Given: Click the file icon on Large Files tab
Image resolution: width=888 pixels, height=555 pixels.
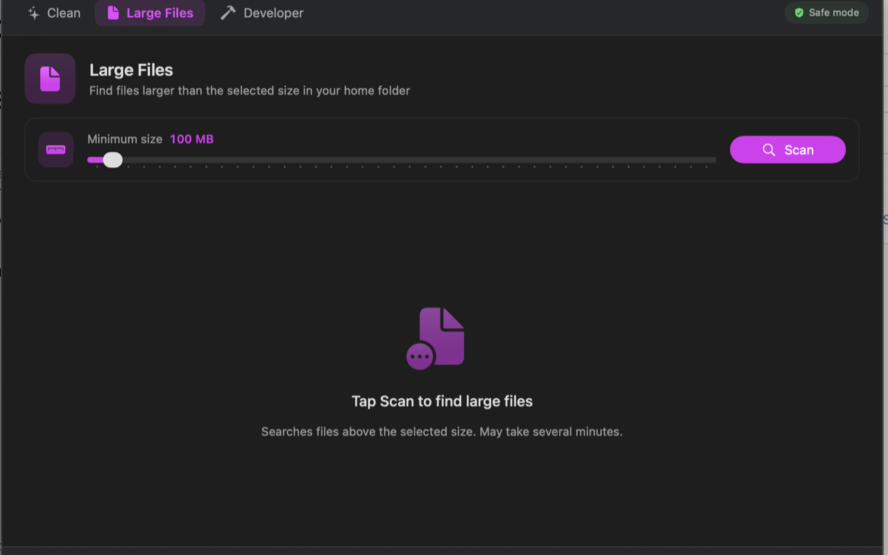Looking at the screenshot, I should [113, 13].
